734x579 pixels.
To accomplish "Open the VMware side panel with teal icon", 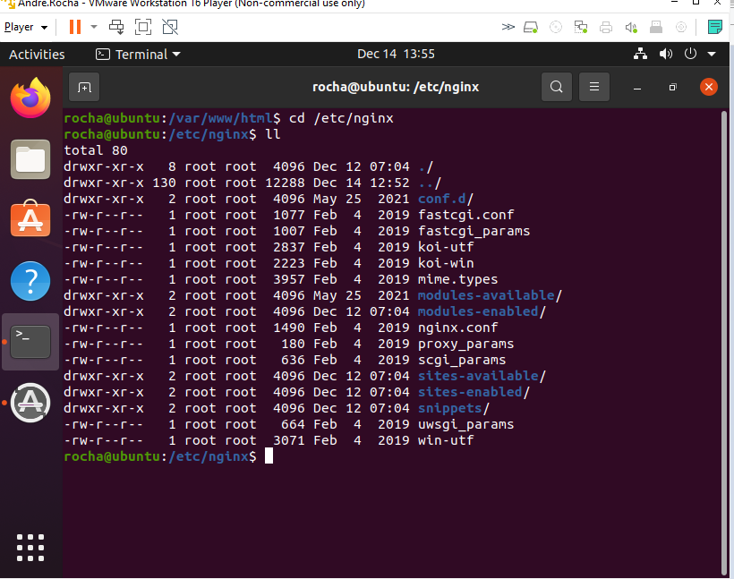I will [715, 27].
